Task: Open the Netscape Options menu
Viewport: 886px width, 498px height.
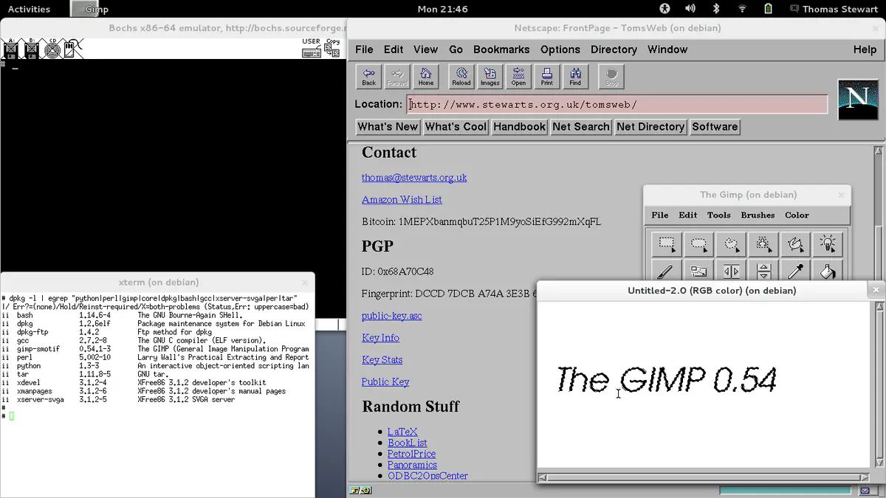Action: [560, 49]
